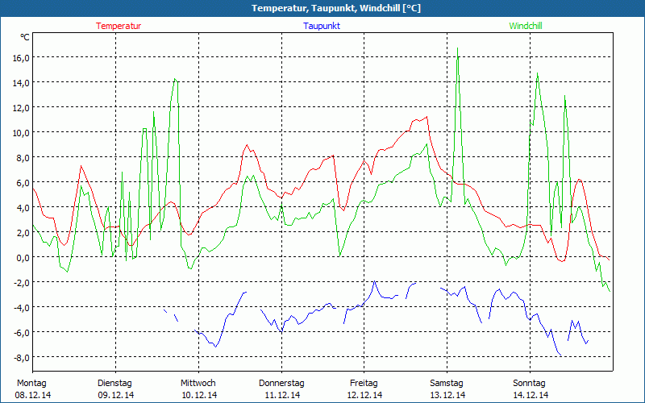Screen dimensions: 645x403
Task: Click the Montag day label
Action: tap(31, 384)
